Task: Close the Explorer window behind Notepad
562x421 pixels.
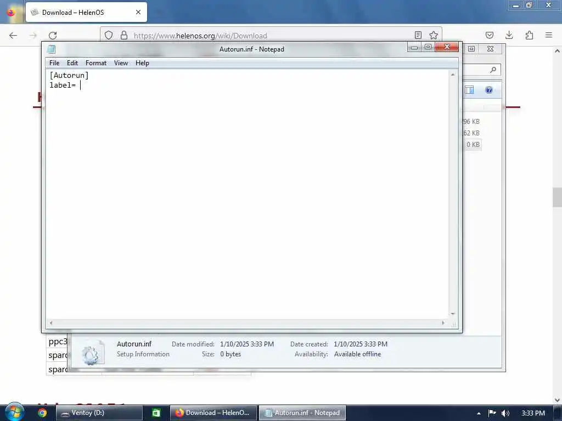Action: [490, 49]
